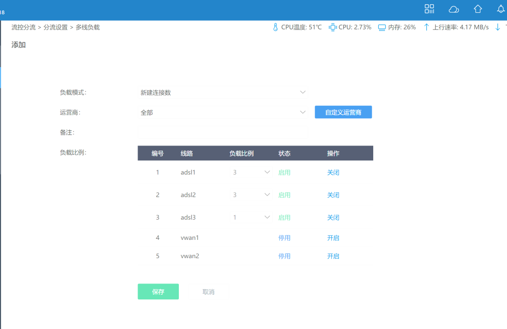Click the memory usage icon
507x329 pixels.
pyautogui.click(x=382, y=28)
